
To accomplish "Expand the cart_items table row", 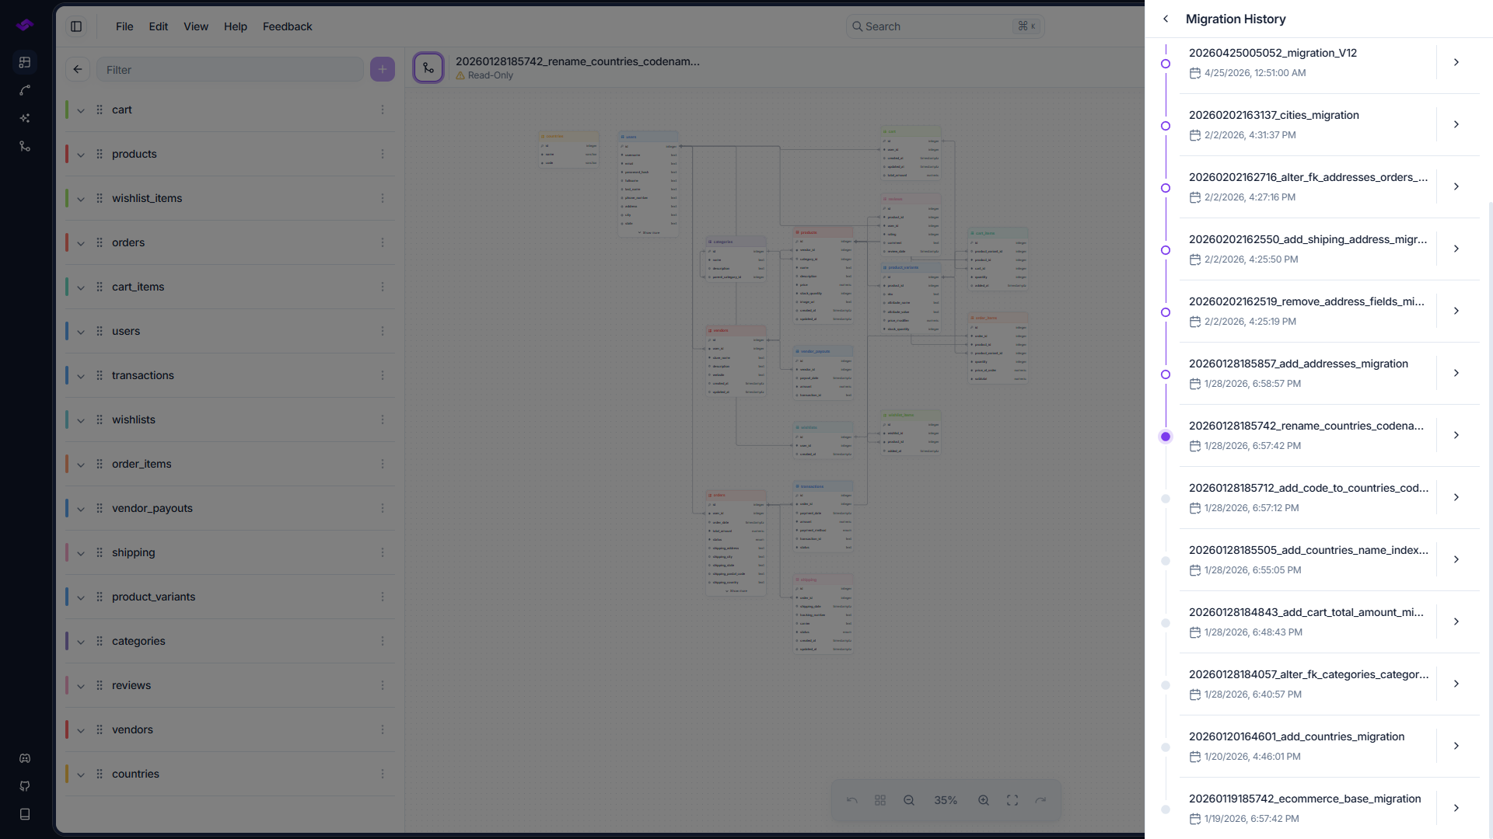I will [x=81, y=287].
